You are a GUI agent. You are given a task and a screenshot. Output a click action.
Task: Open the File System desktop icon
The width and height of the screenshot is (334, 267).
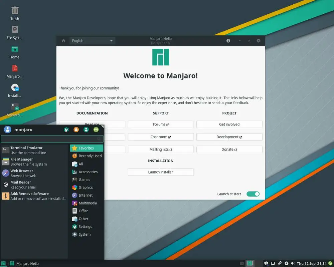pos(14,32)
